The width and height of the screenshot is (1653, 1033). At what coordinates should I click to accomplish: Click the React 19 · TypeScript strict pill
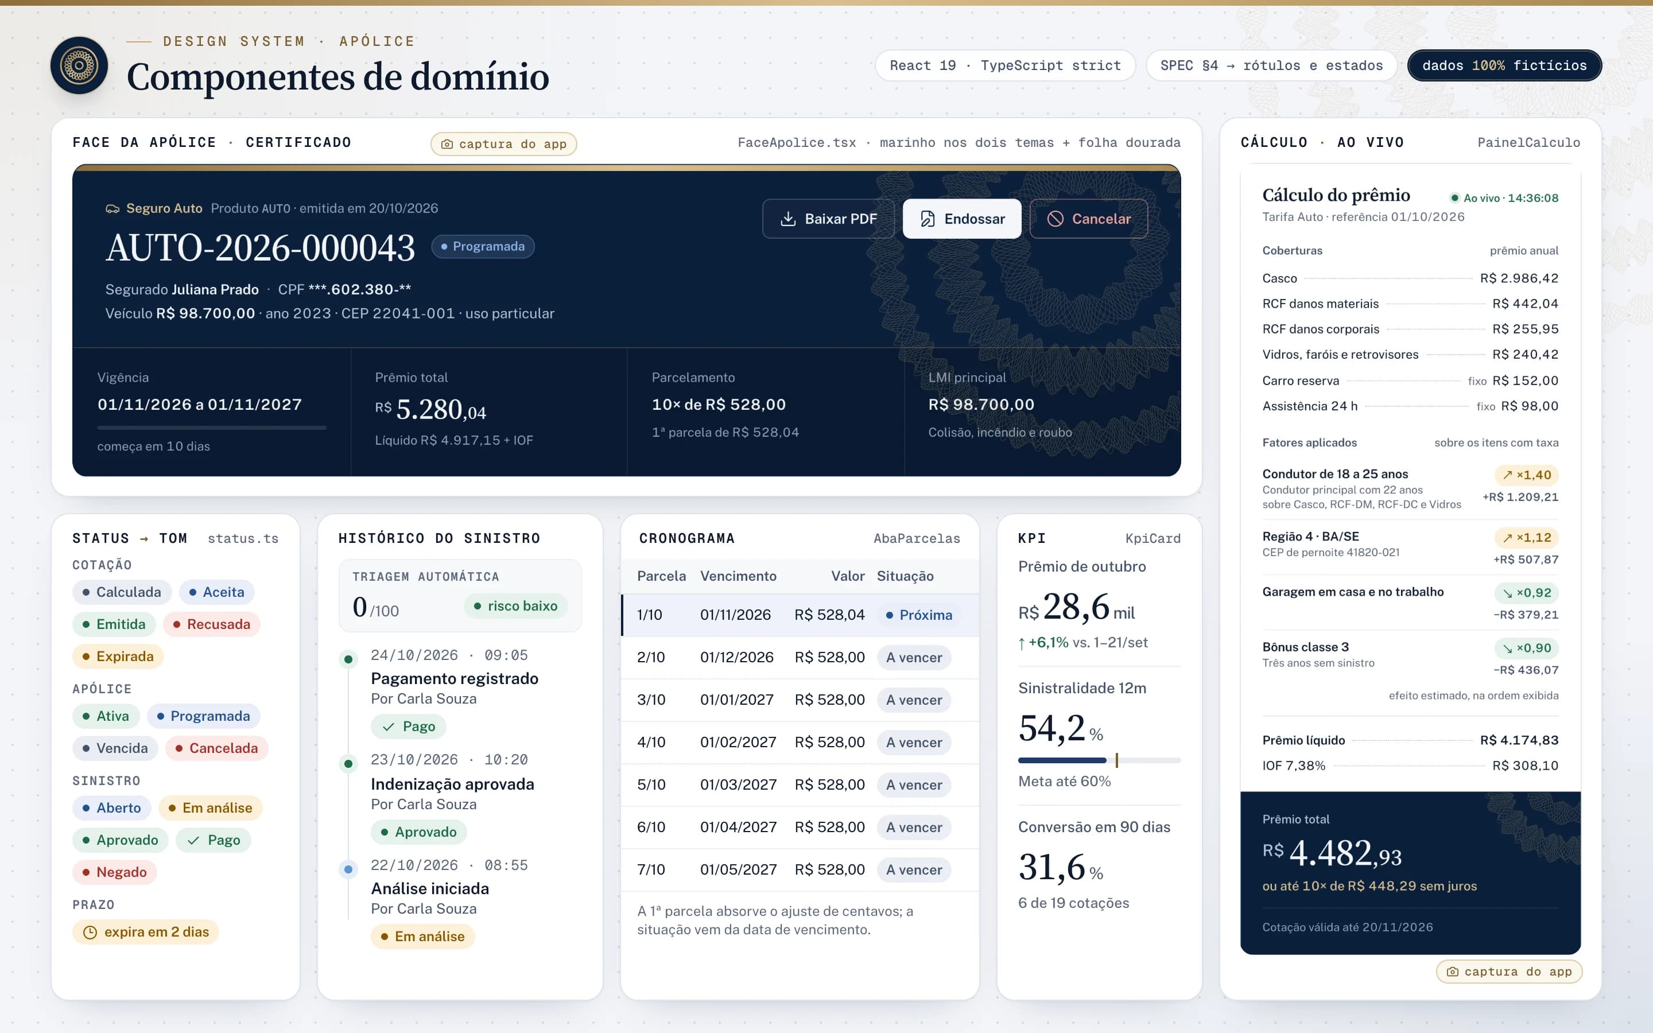pyautogui.click(x=1006, y=65)
